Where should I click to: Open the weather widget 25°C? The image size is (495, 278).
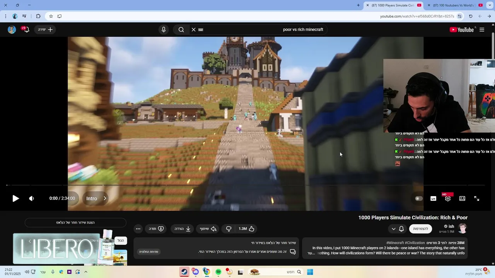coord(478,272)
